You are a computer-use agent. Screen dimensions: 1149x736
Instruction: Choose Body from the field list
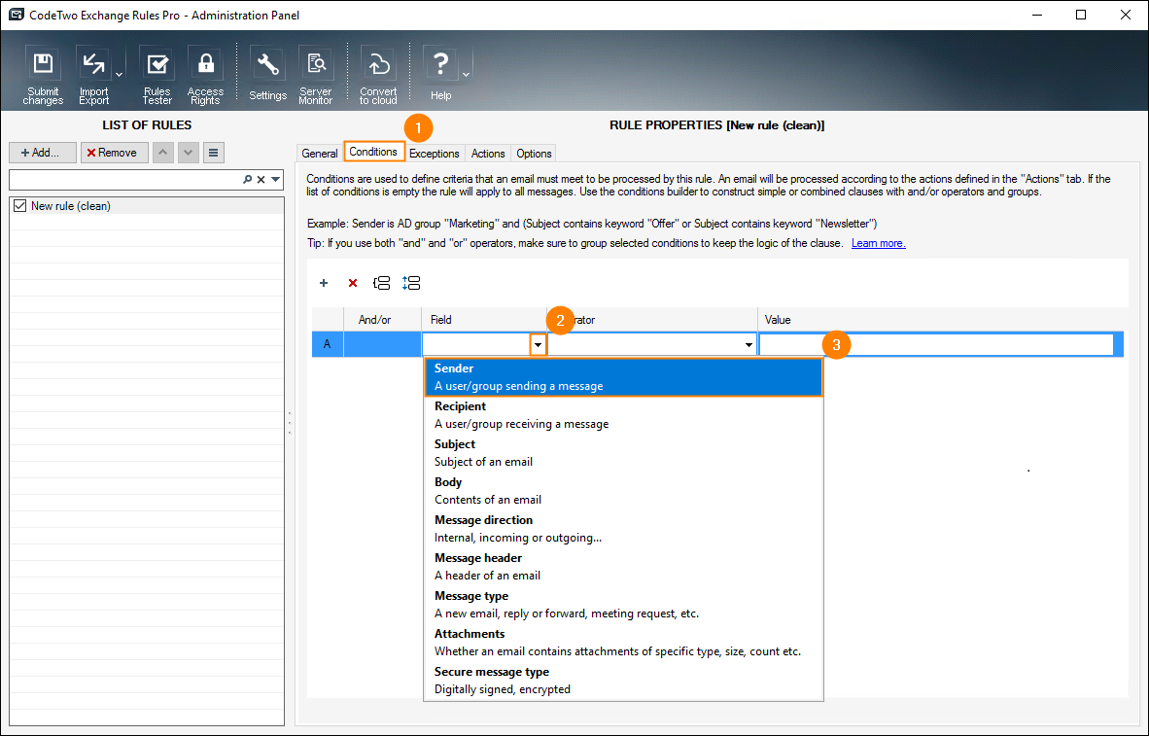pos(624,491)
